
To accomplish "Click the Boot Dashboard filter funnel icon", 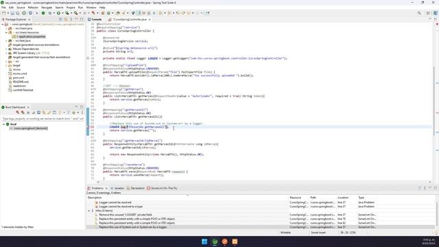I will click(x=68, y=113).
